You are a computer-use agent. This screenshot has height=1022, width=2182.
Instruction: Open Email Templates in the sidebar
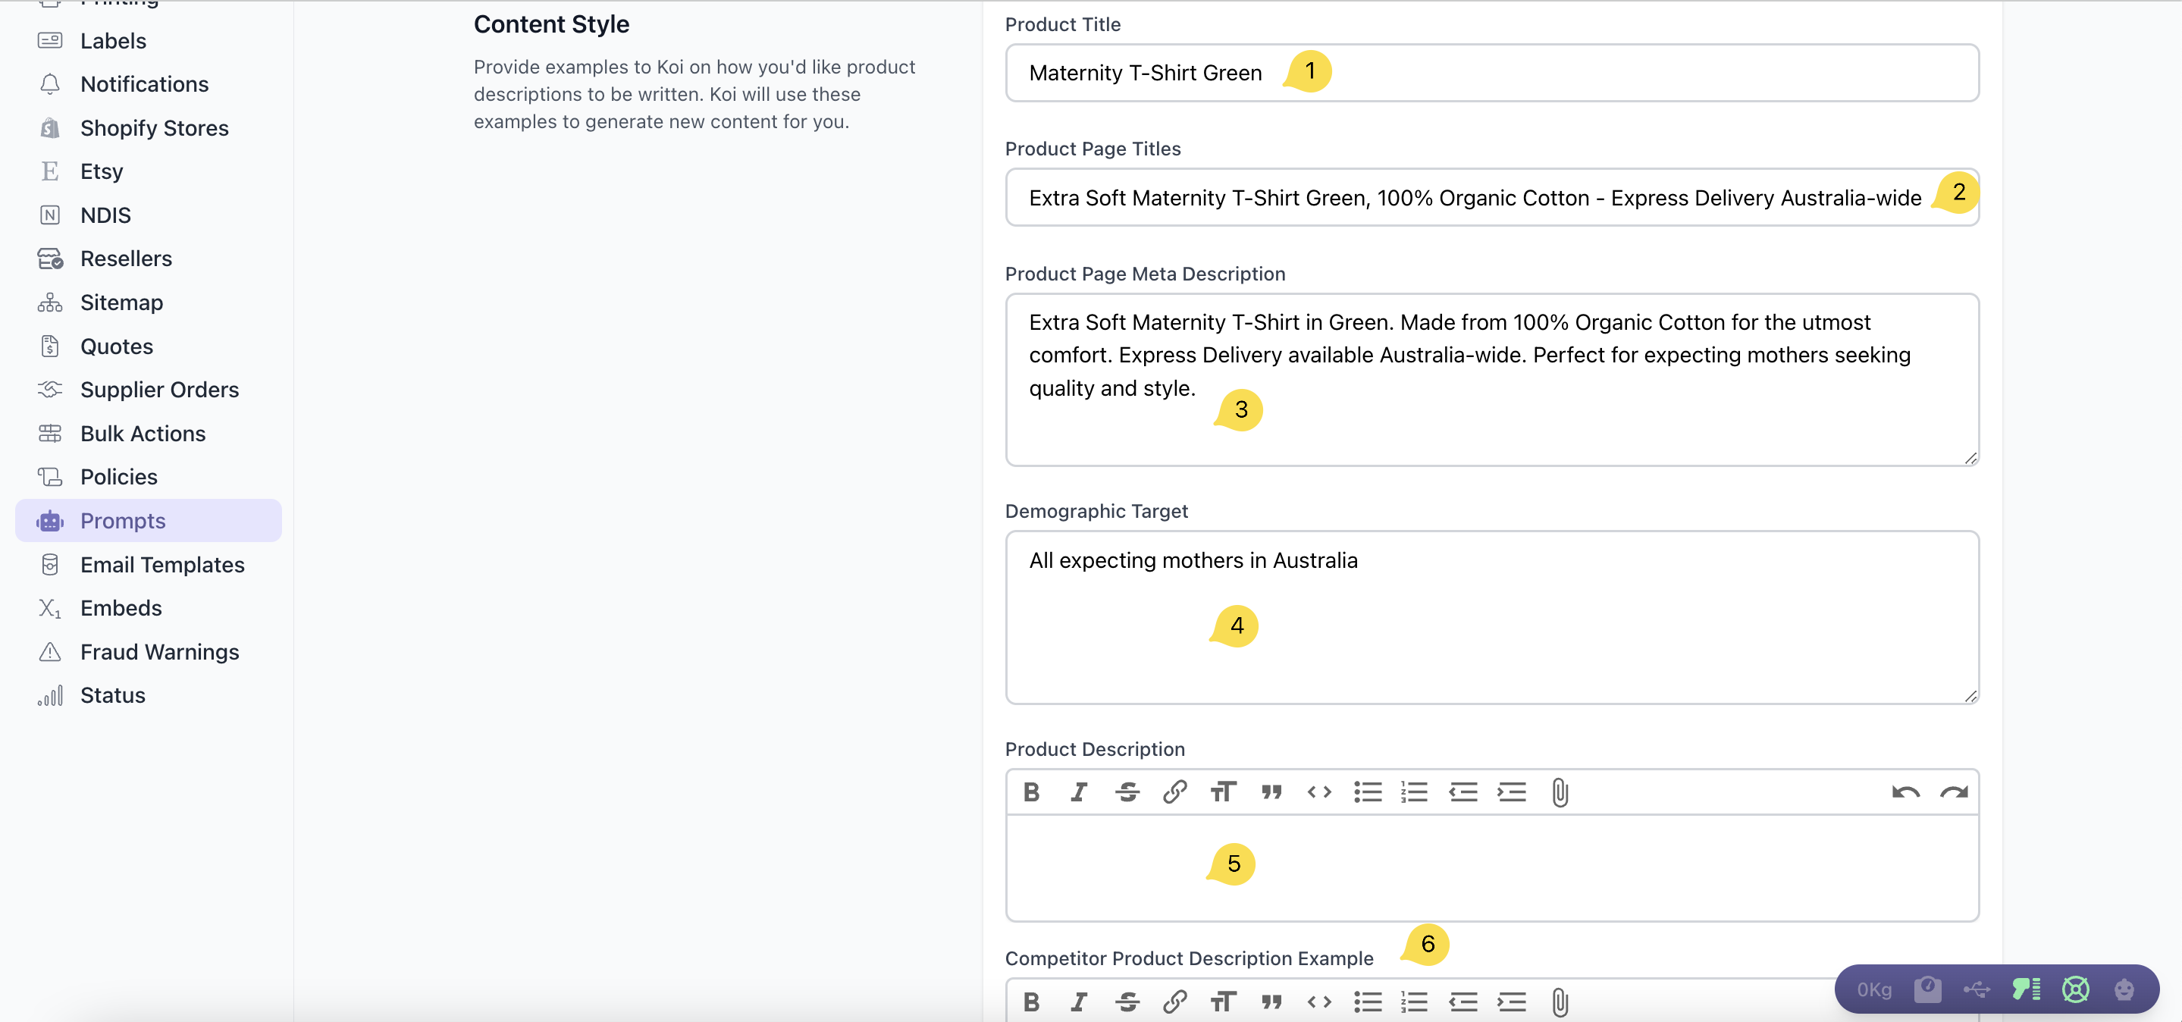[x=161, y=564]
